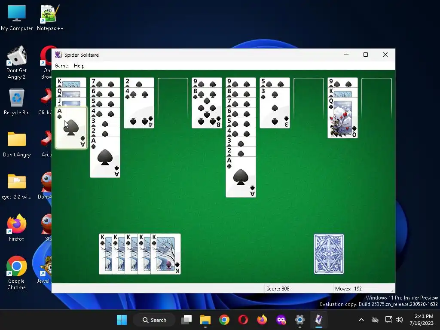Click the Ace of spades ending the second column
The height and width of the screenshot is (330, 440).
click(105, 157)
